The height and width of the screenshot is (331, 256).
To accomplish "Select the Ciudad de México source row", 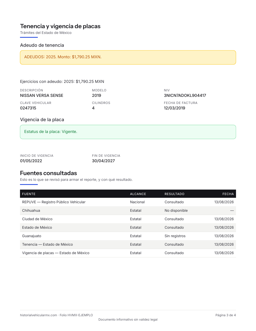I will [128, 219].
